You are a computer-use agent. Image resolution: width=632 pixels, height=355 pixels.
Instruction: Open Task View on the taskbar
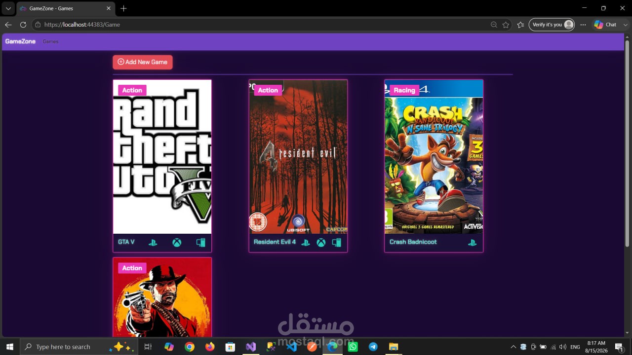[x=148, y=347]
